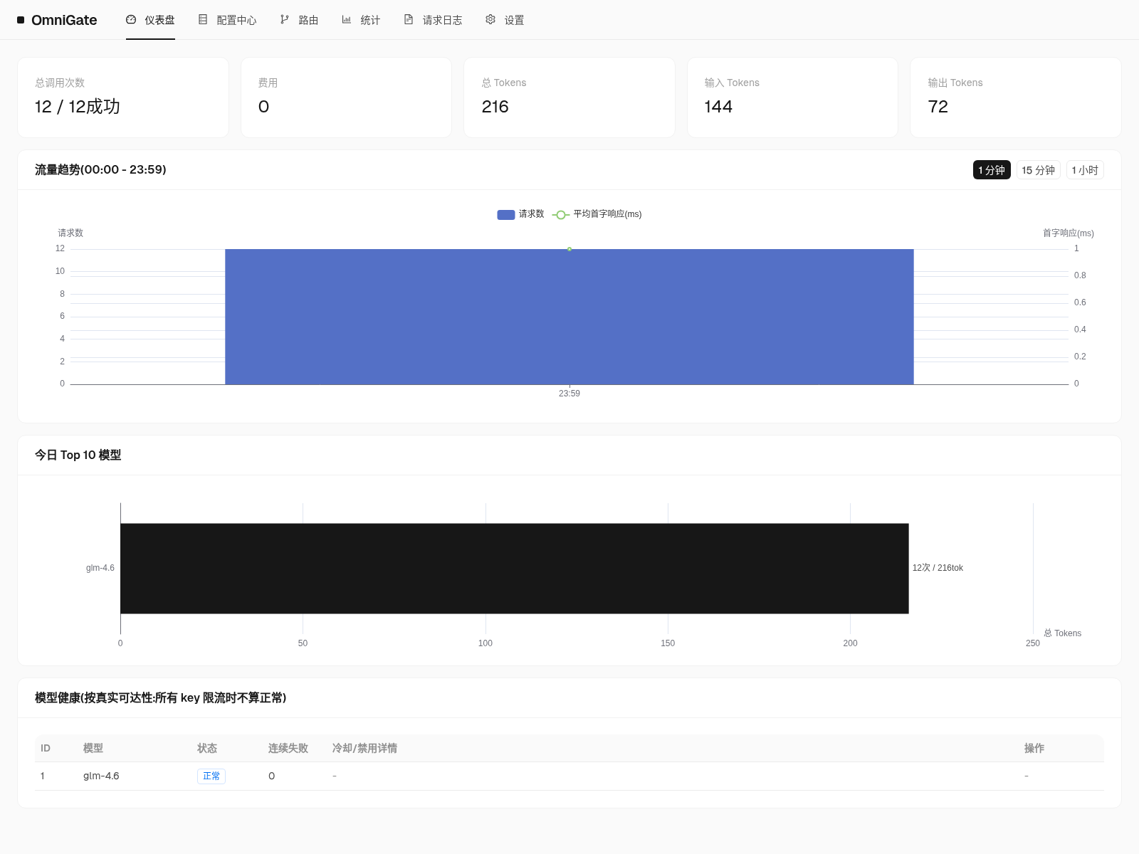Click the glm-4.6 chart axis label
1139x854 pixels.
point(100,568)
